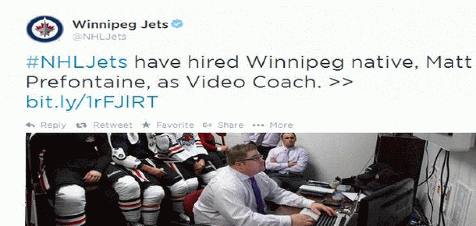
Task: Follow the #NHLJets hashtag
Action: [77, 62]
